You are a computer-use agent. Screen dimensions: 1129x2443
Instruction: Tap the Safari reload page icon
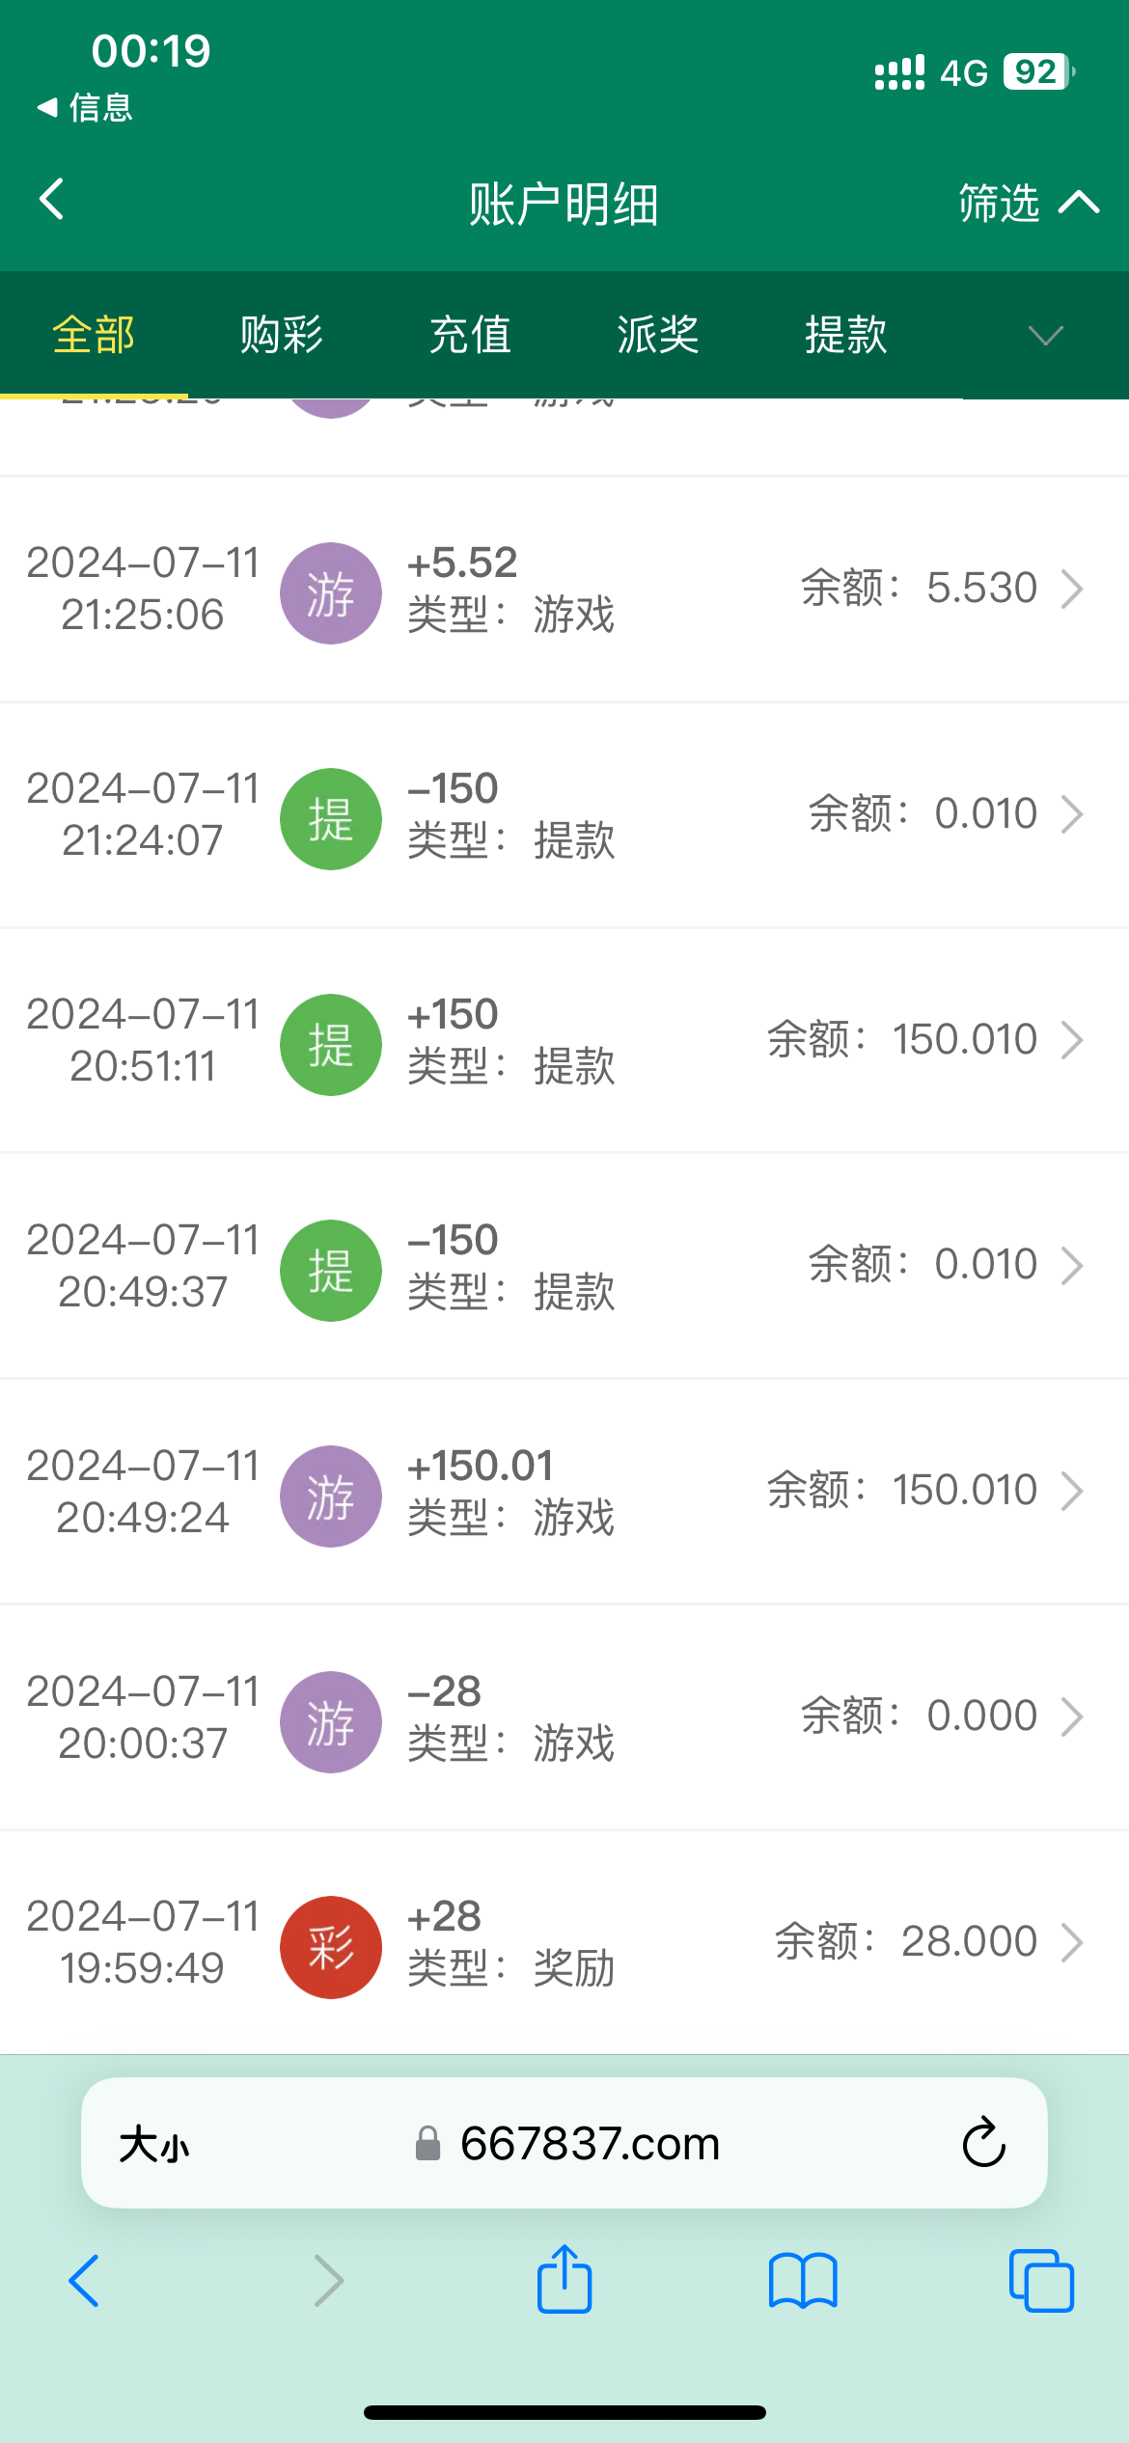click(x=983, y=2143)
